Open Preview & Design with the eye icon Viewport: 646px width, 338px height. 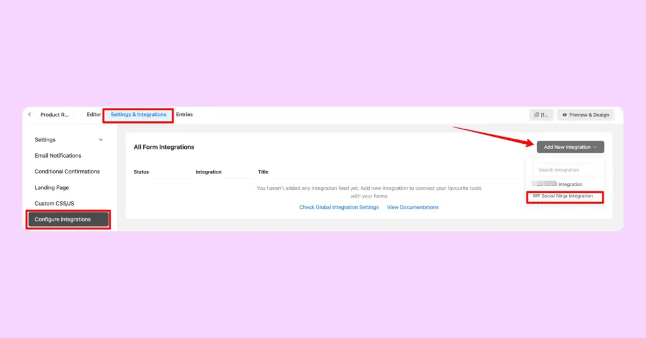tap(565, 115)
